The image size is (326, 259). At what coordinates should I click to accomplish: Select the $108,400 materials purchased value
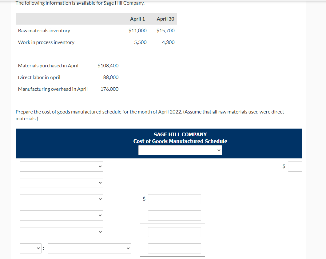pyautogui.click(x=108, y=66)
